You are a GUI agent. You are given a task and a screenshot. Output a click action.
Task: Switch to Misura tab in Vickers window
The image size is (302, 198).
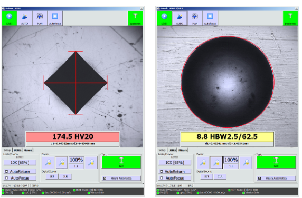(x=28, y=150)
